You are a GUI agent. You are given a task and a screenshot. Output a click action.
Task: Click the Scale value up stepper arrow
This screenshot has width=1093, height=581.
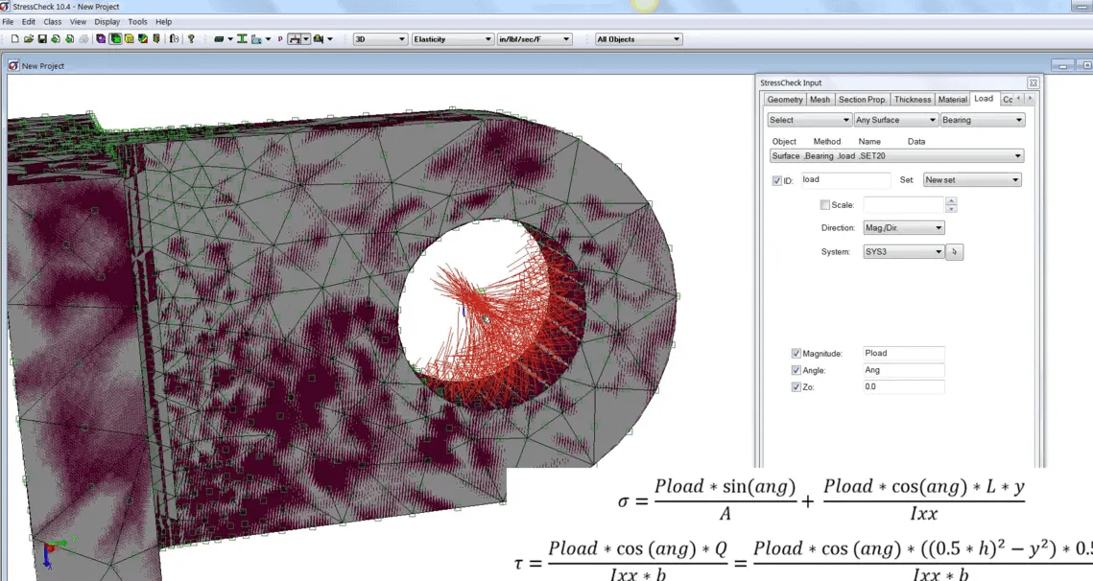tap(951, 200)
